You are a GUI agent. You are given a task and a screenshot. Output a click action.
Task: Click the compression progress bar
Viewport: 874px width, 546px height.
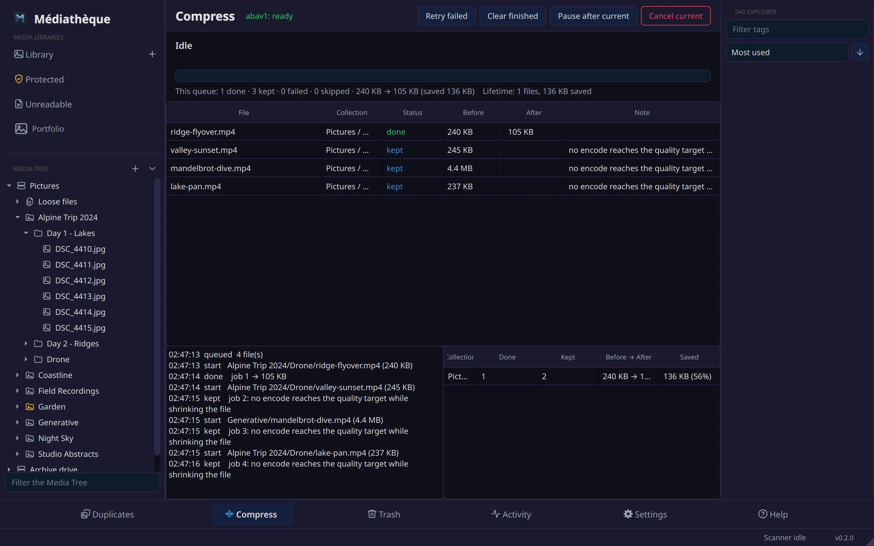[443, 76]
